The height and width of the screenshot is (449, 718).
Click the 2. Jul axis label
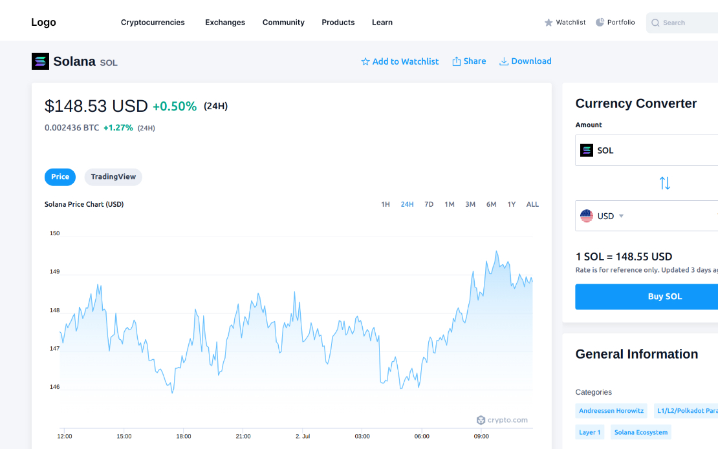coord(303,436)
